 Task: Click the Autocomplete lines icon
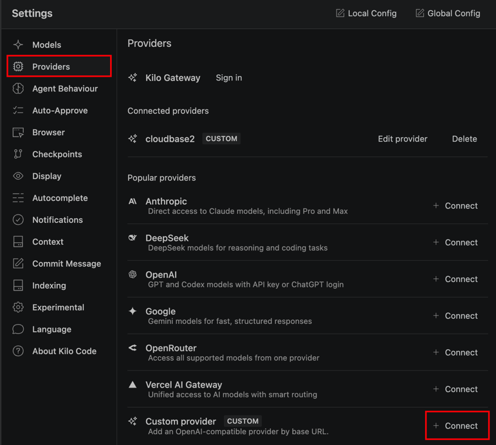click(18, 198)
